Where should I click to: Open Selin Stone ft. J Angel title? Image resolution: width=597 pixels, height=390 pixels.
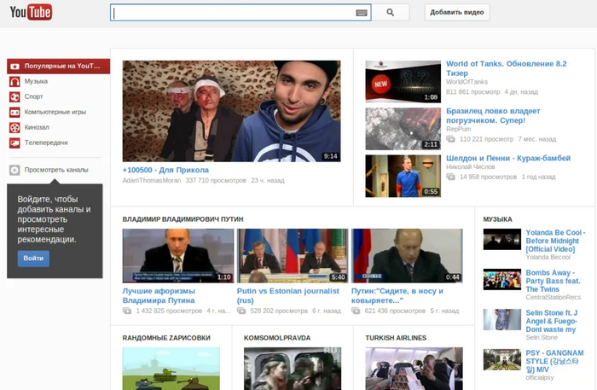click(552, 321)
